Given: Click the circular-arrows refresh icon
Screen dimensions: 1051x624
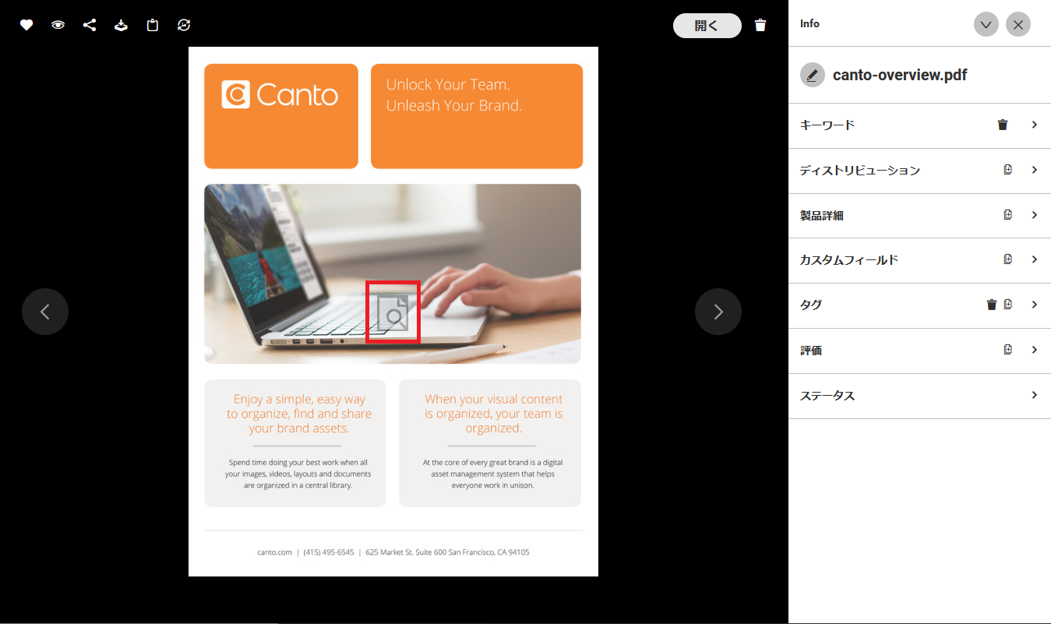Looking at the screenshot, I should click(x=184, y=25).
